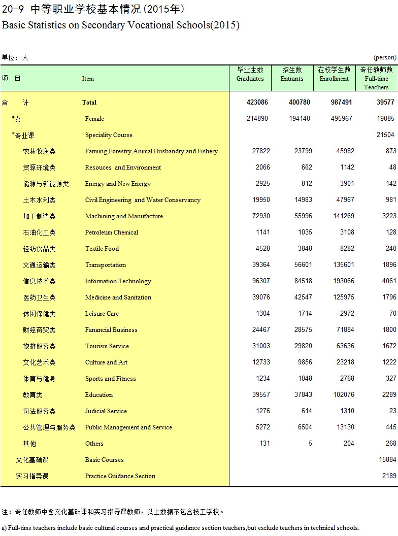Screen dimensions: 398x536
Task: Select Tourism graduates value 31003
Action: [x=261, y=346]
